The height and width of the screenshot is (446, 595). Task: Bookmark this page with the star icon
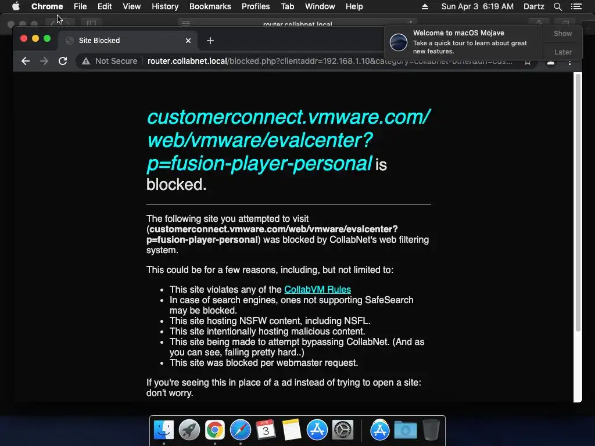click(x=528, y=62)
